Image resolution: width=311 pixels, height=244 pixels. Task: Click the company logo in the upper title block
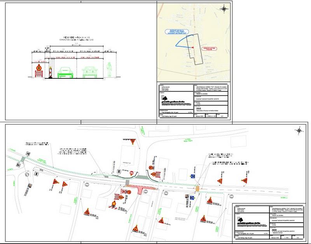[164, 99]
